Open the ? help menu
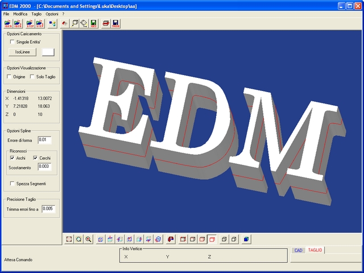The image size is (364, 273). (x=63, y=14)
